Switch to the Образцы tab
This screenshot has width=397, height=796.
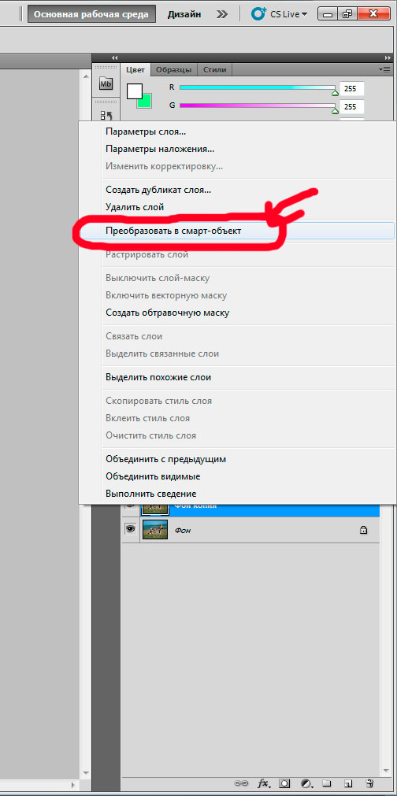coord(173,69)
